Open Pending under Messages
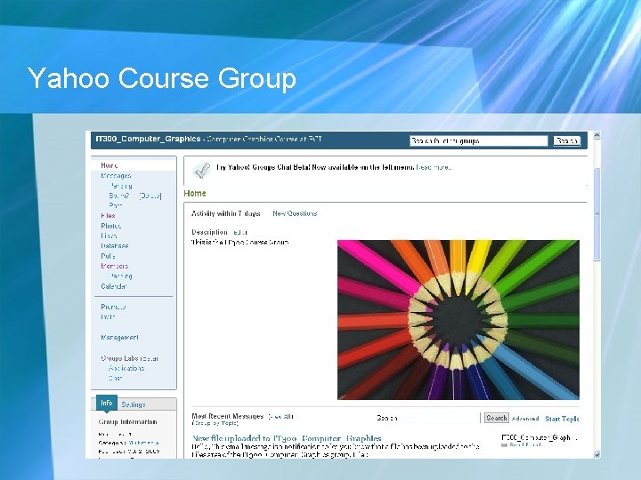 pyautogui.click(x=121, y=186)
